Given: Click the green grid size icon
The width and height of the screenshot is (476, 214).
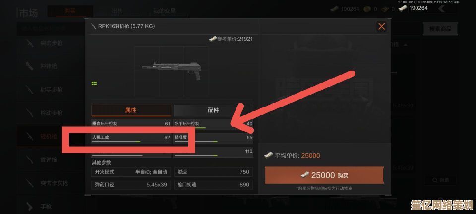Looking at the screenshot, I should pyautogui.click(x=94, y=83).
